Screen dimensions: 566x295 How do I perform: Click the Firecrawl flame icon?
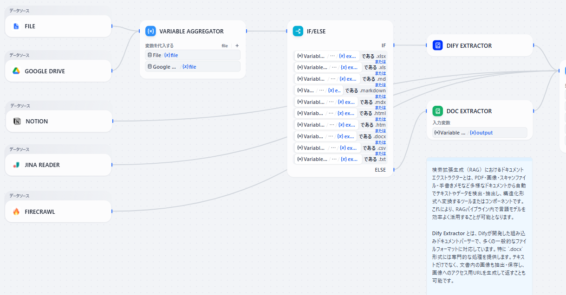tap(16, 212)
